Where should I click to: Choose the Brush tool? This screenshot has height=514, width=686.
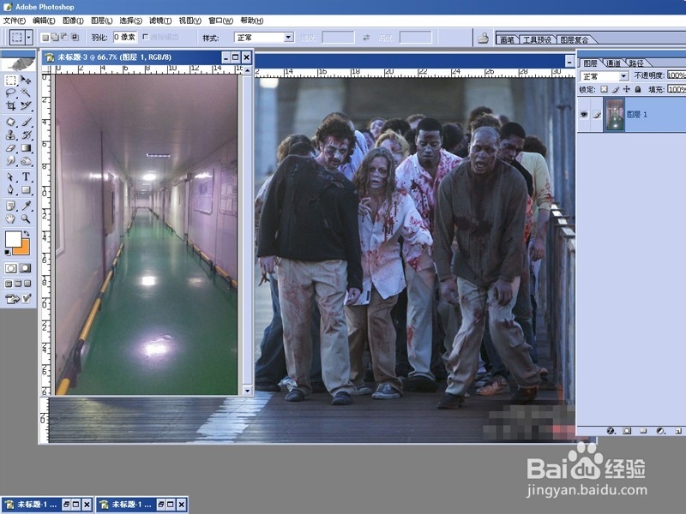coord(26,122)
